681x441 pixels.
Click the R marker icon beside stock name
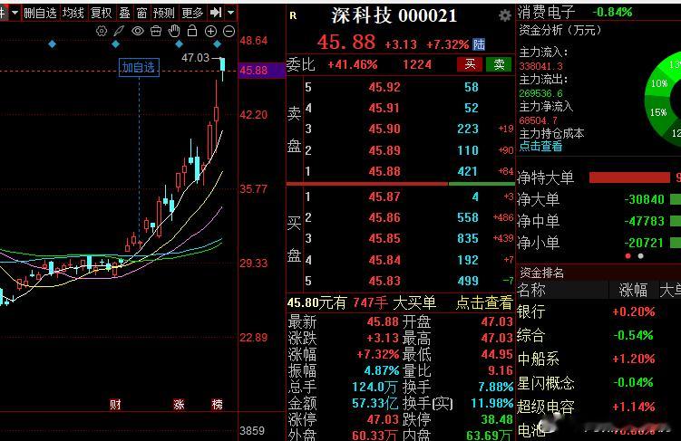click(x=293, y=16)
